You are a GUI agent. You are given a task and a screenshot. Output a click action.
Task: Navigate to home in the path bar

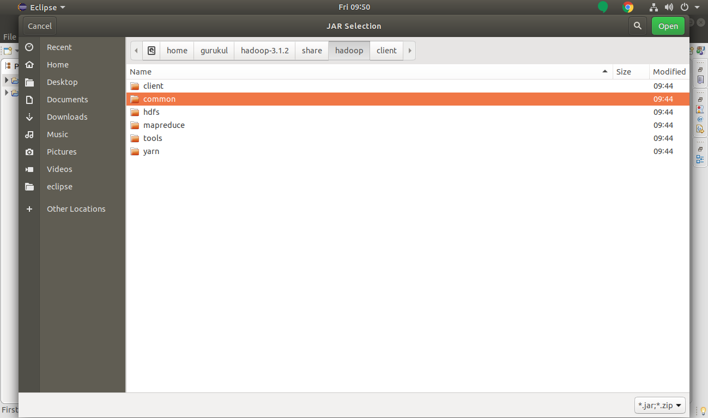pos(177,51)
